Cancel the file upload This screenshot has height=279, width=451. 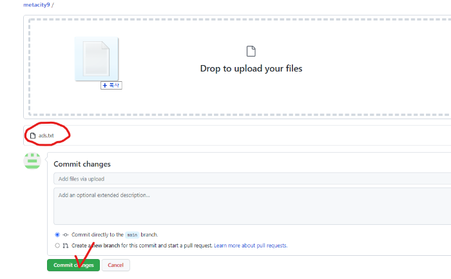[116, 265]
